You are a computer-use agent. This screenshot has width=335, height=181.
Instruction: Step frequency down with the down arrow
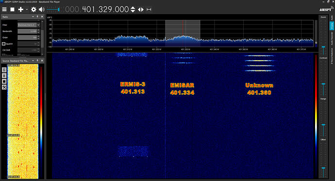pos(133,11)
